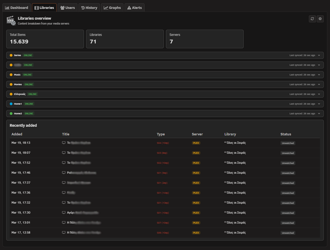This screenshot has width=330, height=250.
Task: Expand the Movies server row chevron
Action: [319, 84]
